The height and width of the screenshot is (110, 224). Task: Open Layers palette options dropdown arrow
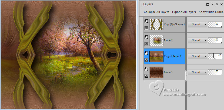tap(212, 5)
